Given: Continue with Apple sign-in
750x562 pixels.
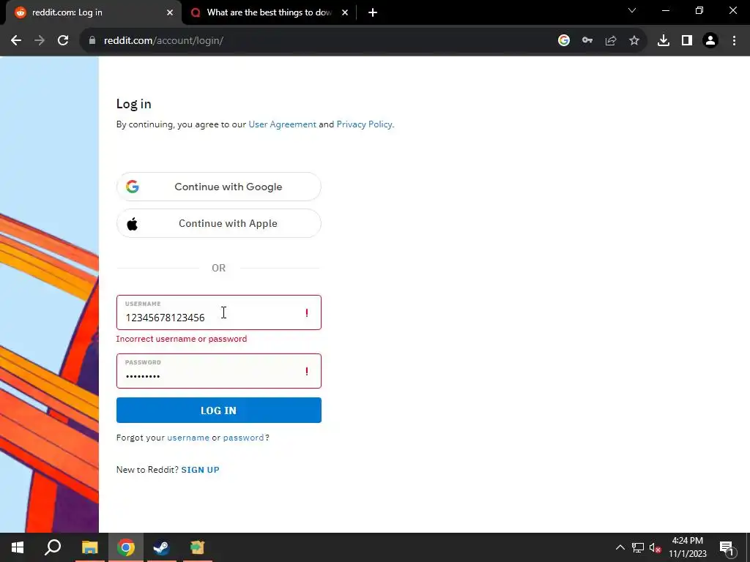Looking at the screenshot, I should click(x=218, y=223).
